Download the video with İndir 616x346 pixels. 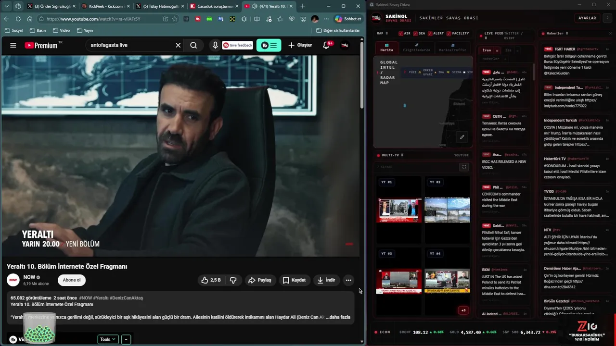326,280
